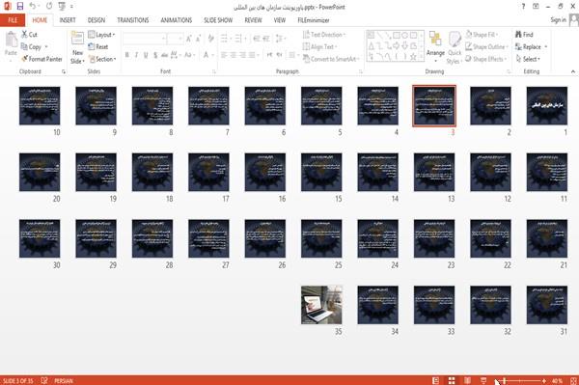The image size is (579, 385).
Task: Open the font size combo box
Action: tap(175, 39)
